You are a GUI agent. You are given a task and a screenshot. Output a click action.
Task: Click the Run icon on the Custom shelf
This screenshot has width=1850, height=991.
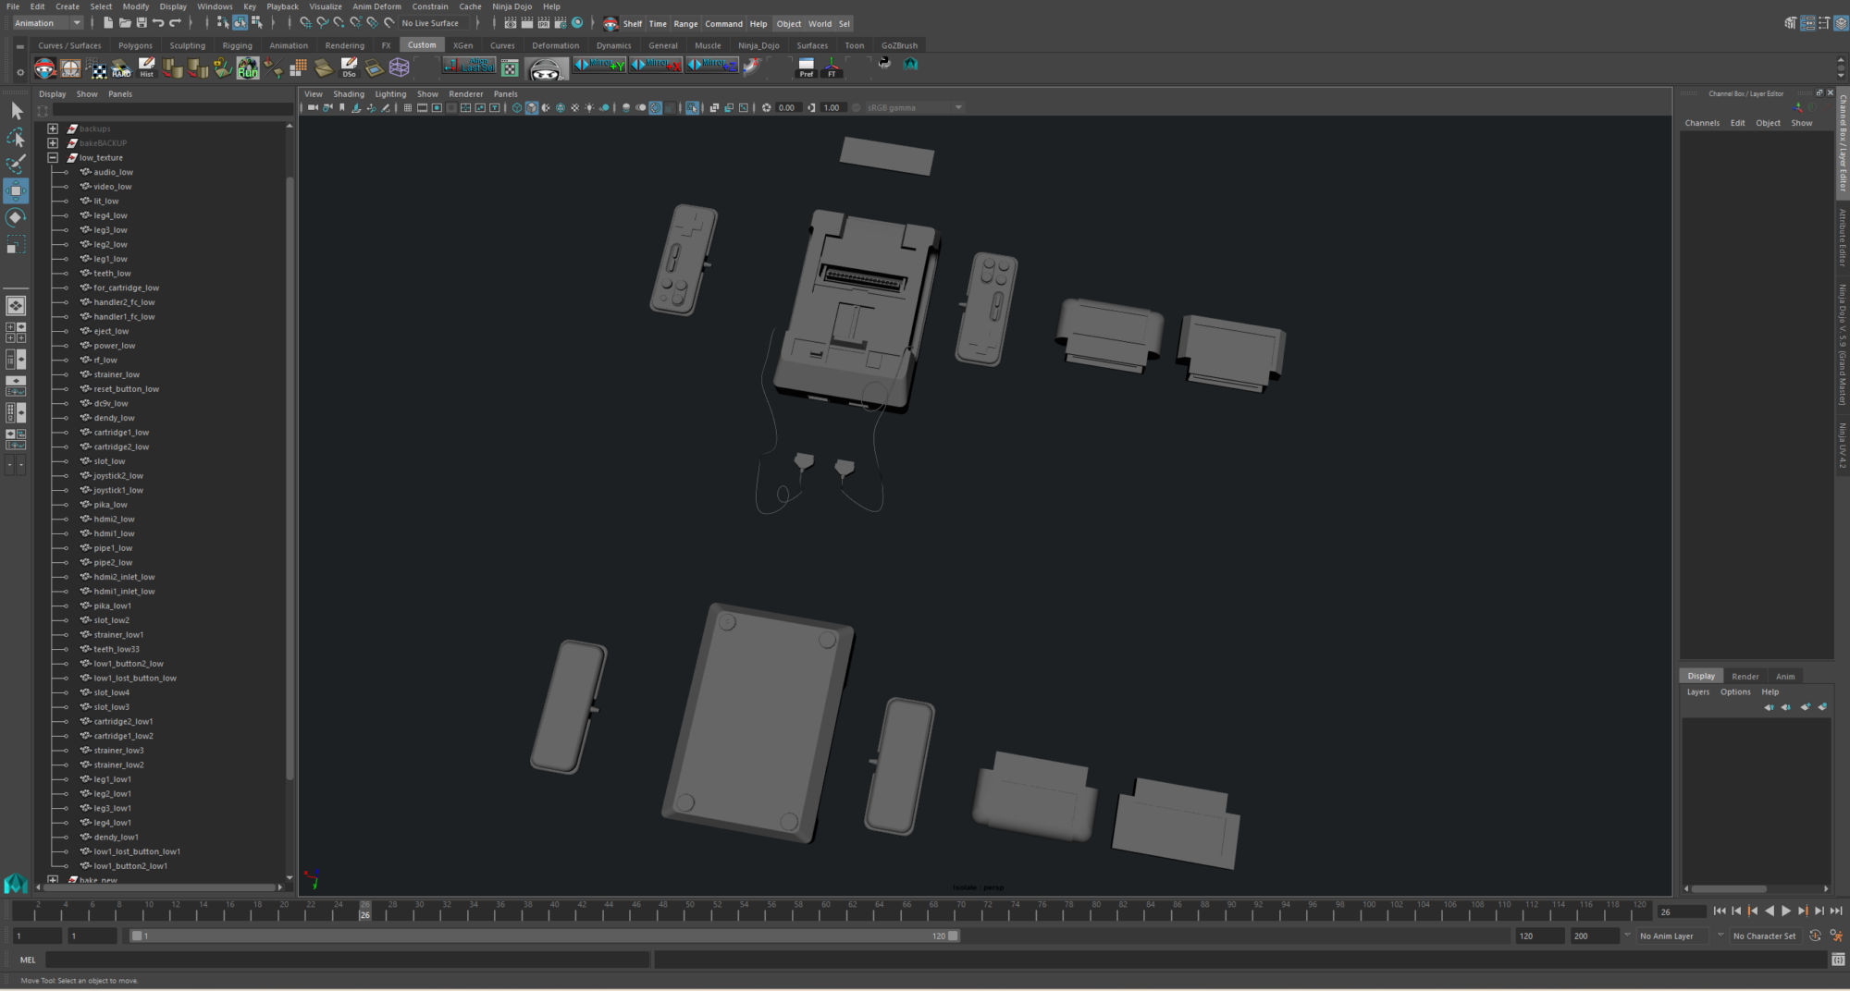point(248,67)
